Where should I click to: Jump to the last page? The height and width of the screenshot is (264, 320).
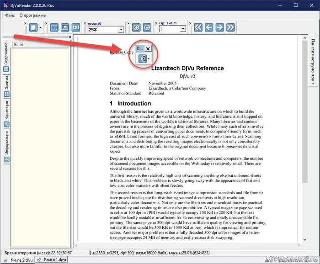(x=230, y=27)
